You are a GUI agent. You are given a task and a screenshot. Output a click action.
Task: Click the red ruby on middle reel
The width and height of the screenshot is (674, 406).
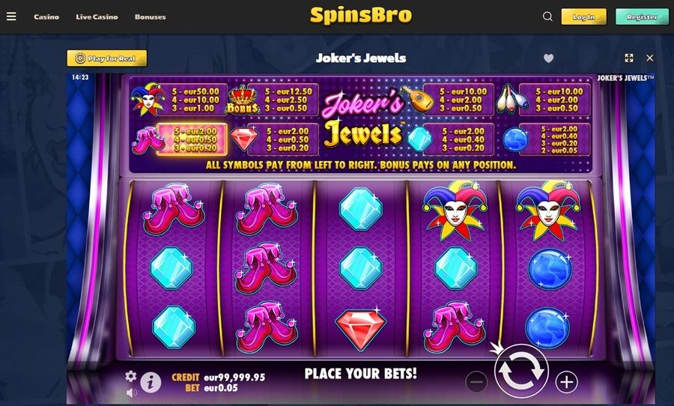(361, 328)
